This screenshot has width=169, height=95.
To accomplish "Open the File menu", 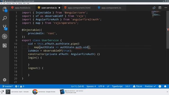I will click(x=1, y=3).
